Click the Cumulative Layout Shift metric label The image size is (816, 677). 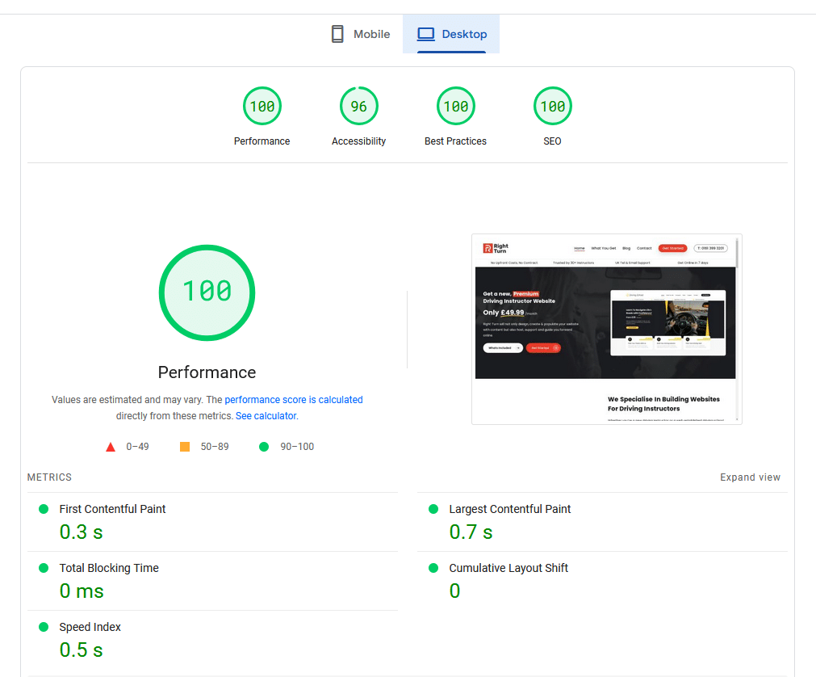pos(508,568)
